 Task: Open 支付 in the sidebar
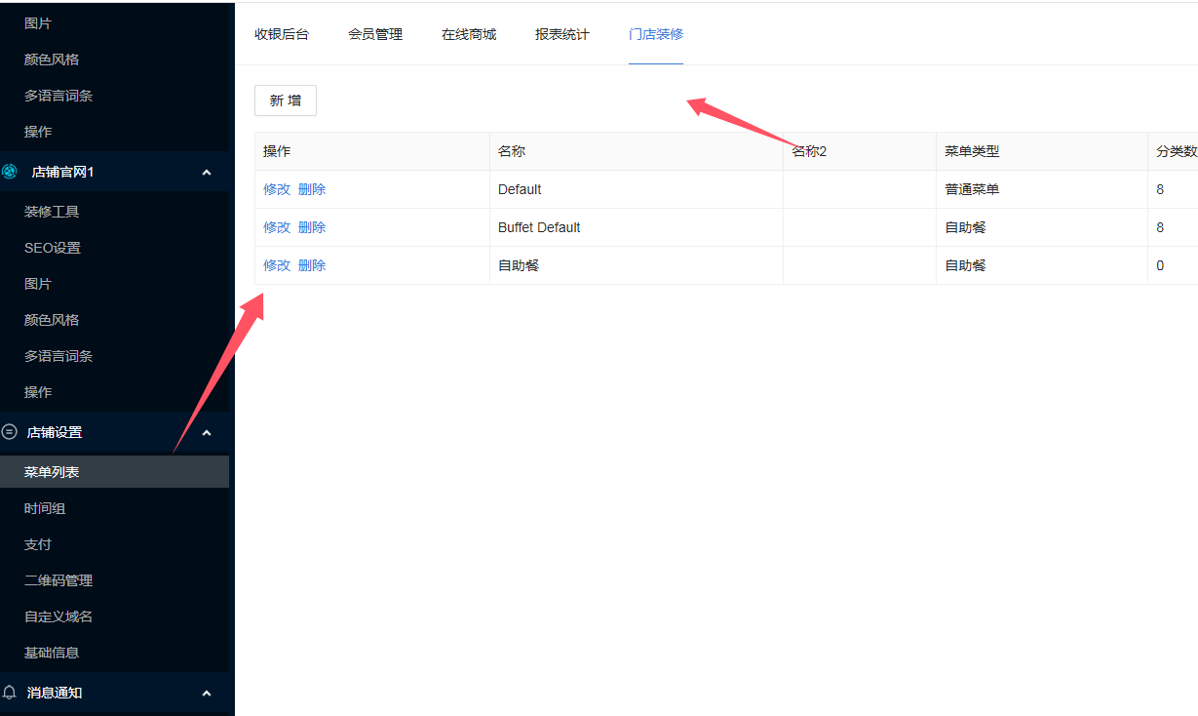[38, 544]
